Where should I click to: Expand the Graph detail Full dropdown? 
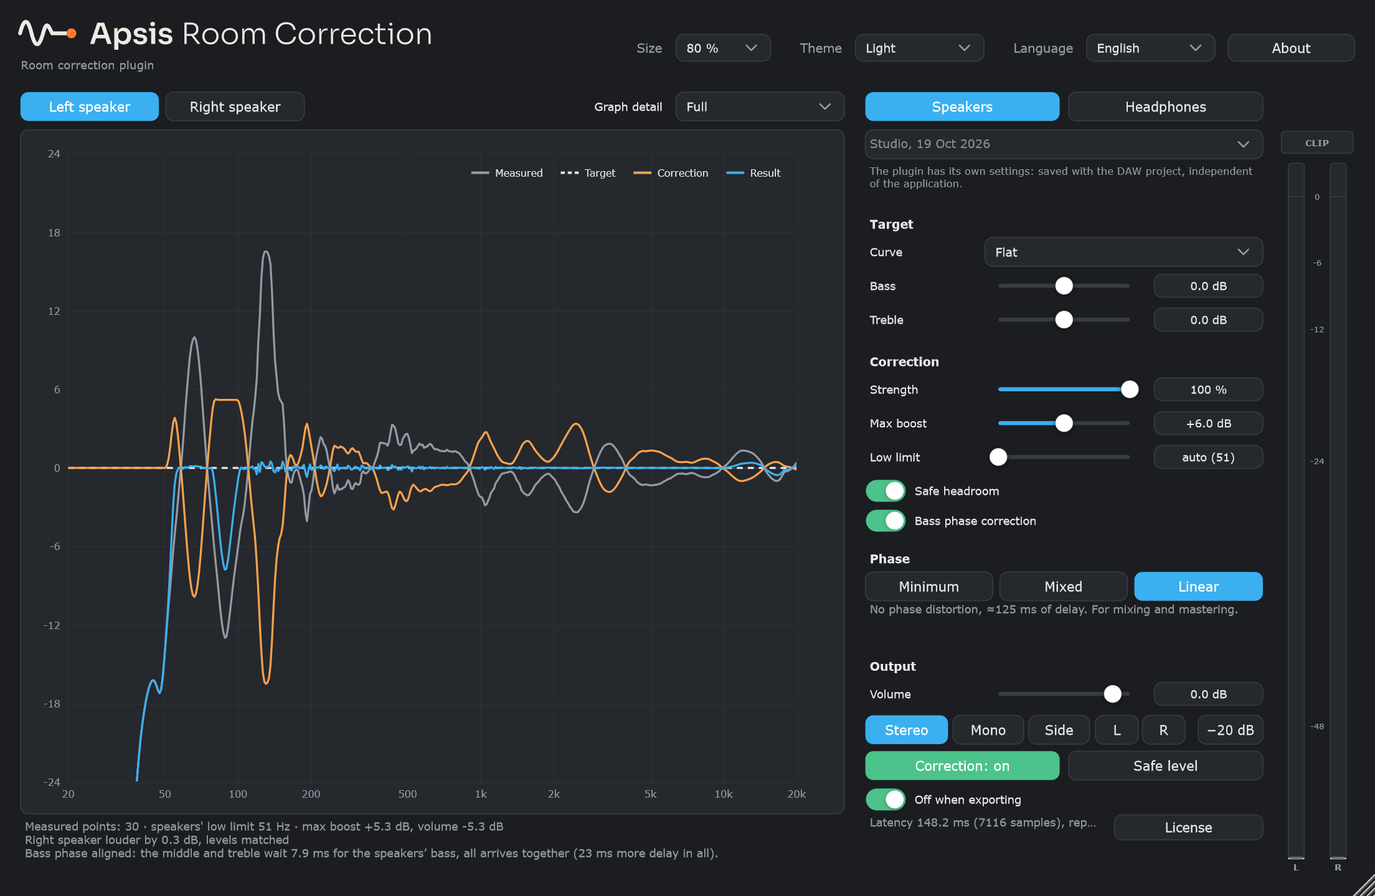(760, 106)
